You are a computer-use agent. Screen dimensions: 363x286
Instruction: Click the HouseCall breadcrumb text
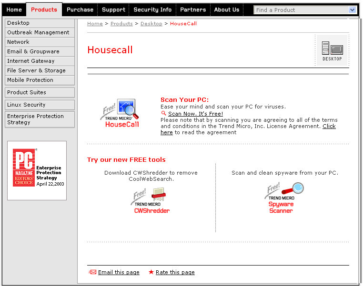coord(183,24)
